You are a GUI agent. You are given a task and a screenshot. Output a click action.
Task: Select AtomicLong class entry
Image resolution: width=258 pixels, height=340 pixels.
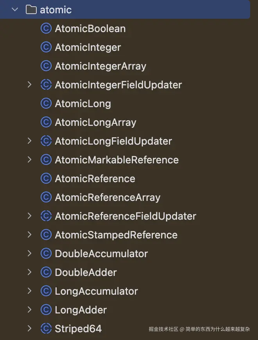[83, 104]
